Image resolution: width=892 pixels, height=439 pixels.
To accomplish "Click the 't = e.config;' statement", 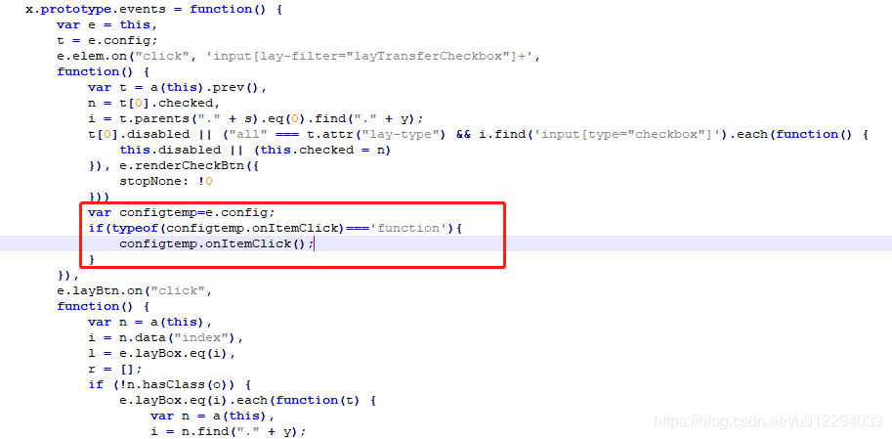I will 106,40.
